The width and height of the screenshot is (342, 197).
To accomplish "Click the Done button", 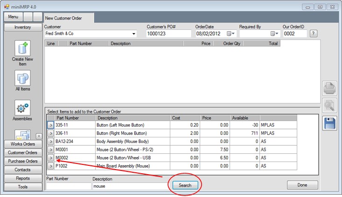I will 302,185.
